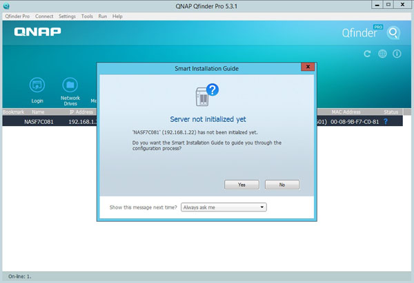
Task: Click the Status column header
Action: [391, 112]
